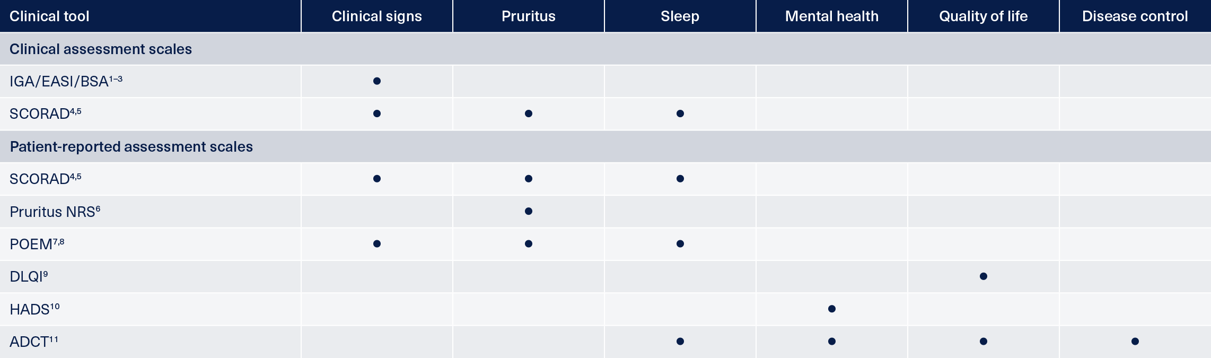The width and height of the screenshot is (1211, 358).
Task: Click the Sleep dot in POEM row
Action: [x=680, y=244]
